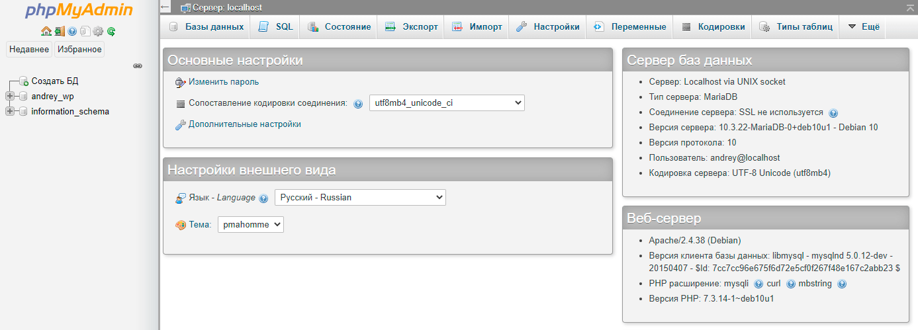Click Дополнительные настройки link
The width and height of the screenshot is (918, 330).
[245, 124]
